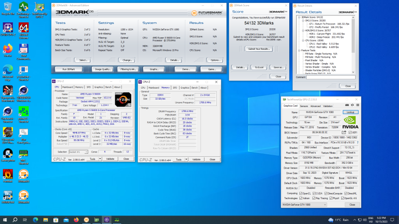Open Tools dropdown arrow in CPU-Z Memory window
Image resolution: width=399 pixels, height=224 pixels.
pyautogui.click(x=186, y=159)
